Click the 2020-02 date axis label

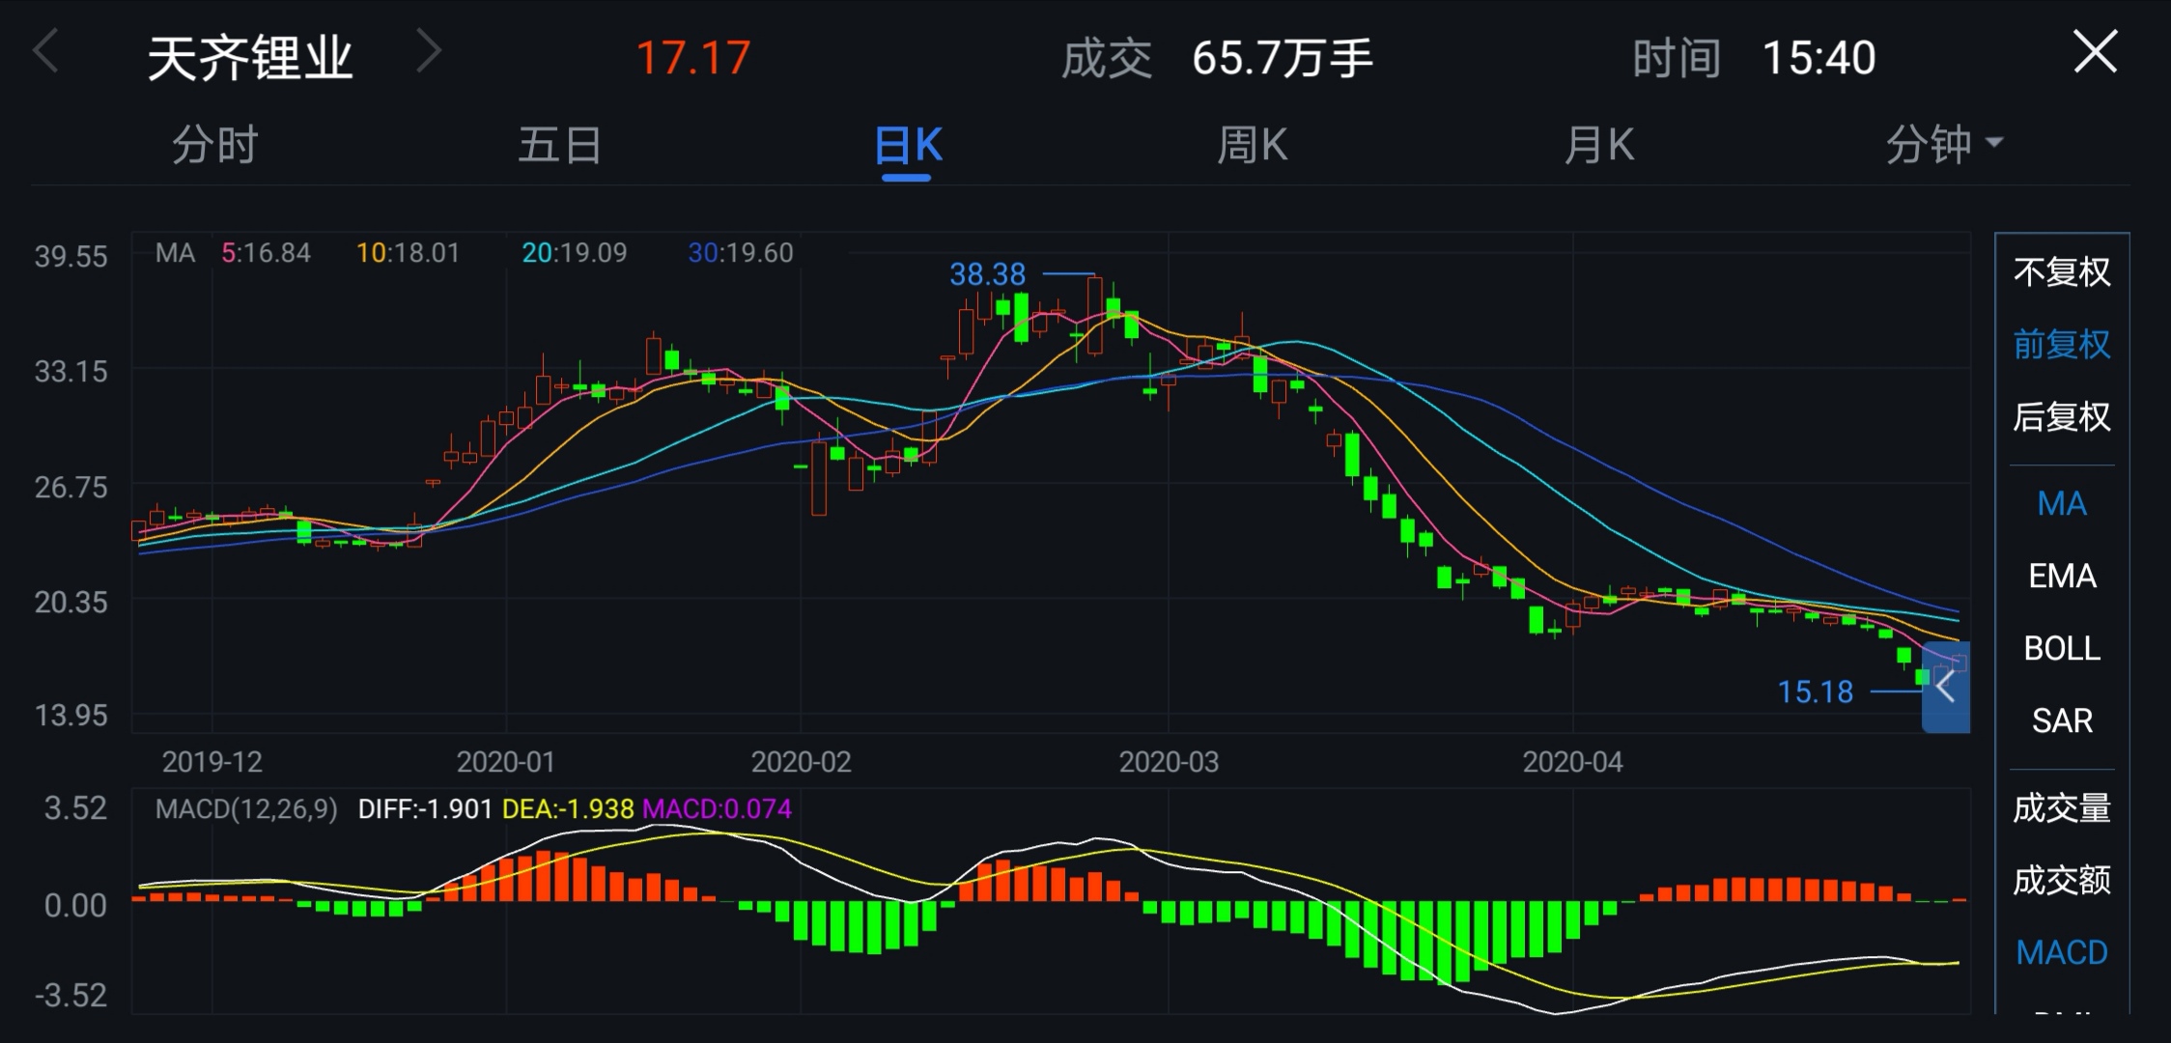point(801,762)
